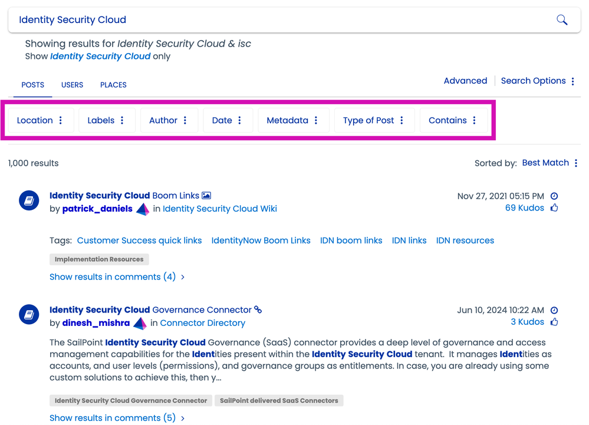589x425 pixels.
Task: Click document icon beside Governance Connector post
Action: [29, 315]
